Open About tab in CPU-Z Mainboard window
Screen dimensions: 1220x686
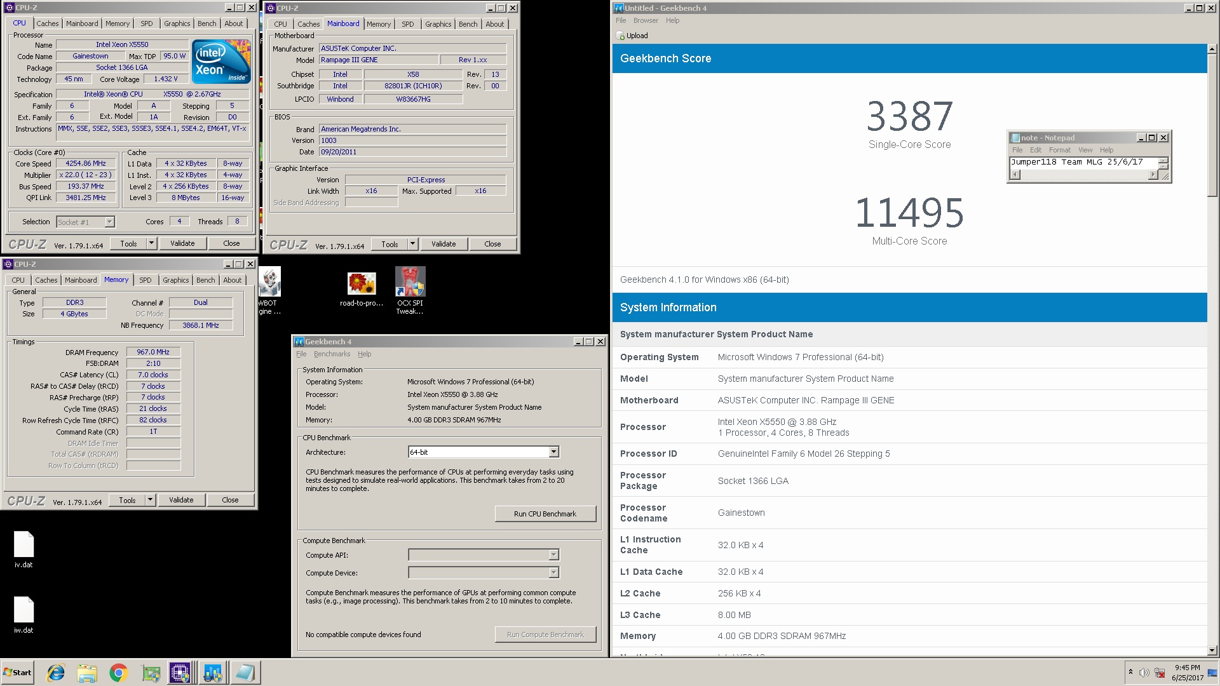(495, 24)
